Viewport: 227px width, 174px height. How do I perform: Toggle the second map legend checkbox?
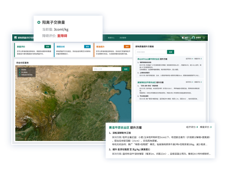[20, 72]
